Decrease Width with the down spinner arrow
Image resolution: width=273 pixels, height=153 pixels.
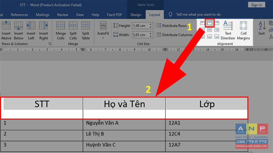coord(151,36)
